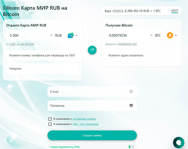188x149 pixels.
Task: Click the SBP phone number input
Action: (43, 55)
